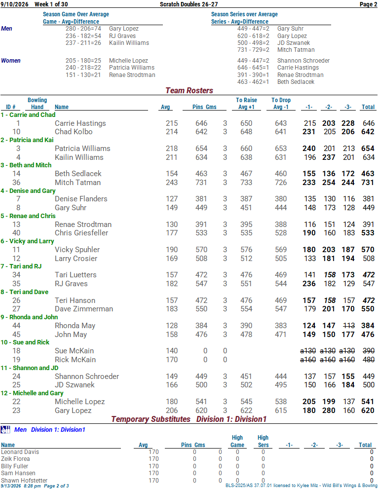Select the 'Sue McKain' roster name

(74, 350)
